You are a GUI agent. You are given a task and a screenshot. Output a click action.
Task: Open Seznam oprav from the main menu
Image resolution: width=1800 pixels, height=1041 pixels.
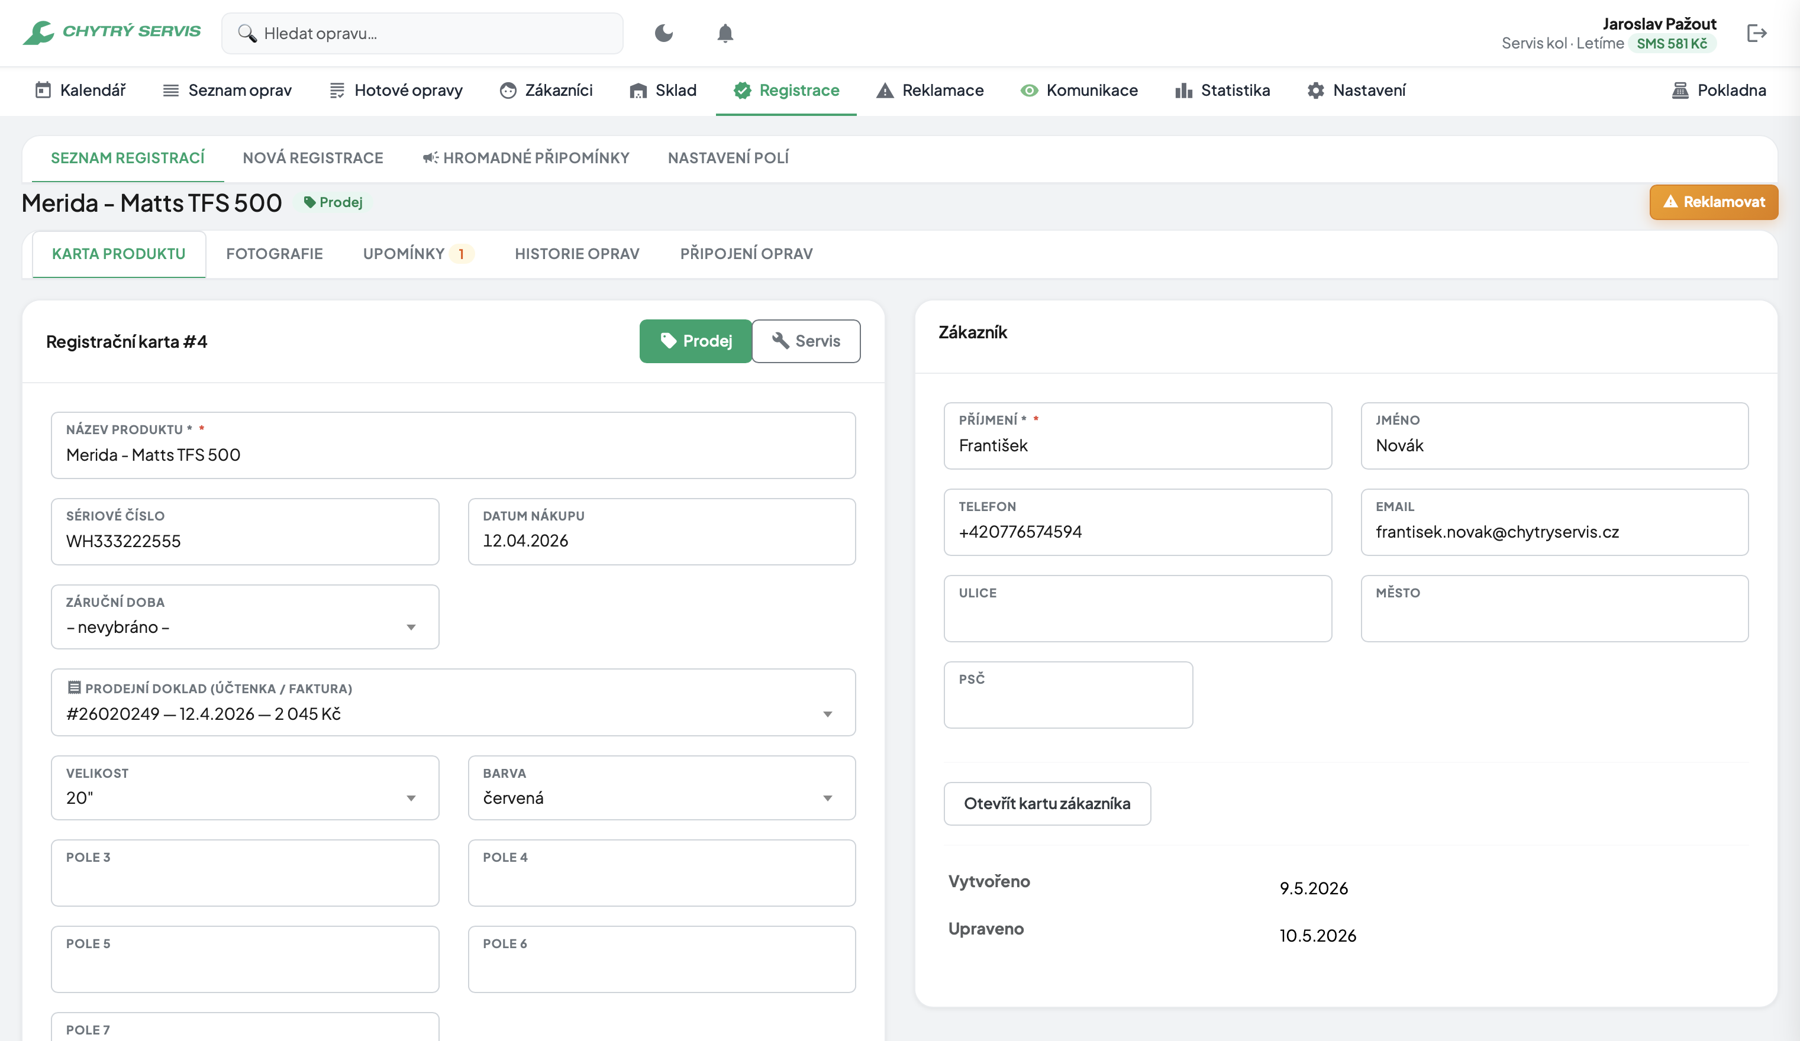(227, 90)
